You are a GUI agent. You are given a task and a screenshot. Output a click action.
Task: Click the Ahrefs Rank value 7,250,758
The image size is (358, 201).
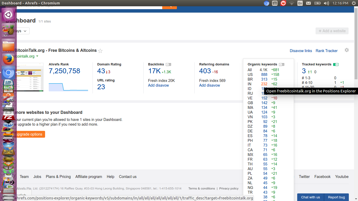click(x=64, y=71)
